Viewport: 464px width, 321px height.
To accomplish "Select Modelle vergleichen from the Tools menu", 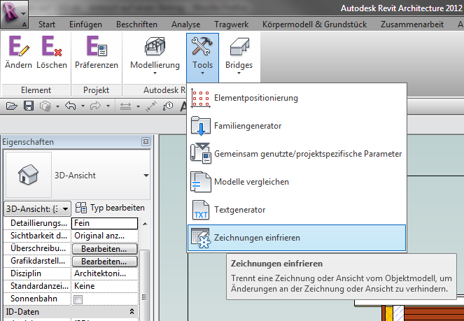I will (297, 182).
